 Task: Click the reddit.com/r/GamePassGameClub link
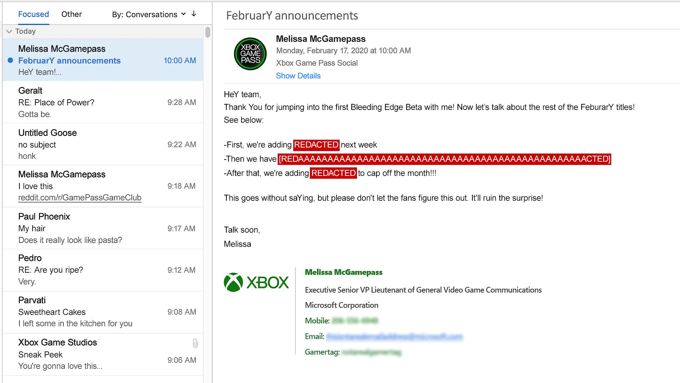pos(80,198)
